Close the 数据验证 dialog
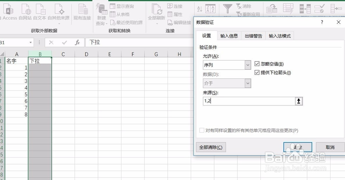Viewport: 345px width, 180px height. [339, 22]
